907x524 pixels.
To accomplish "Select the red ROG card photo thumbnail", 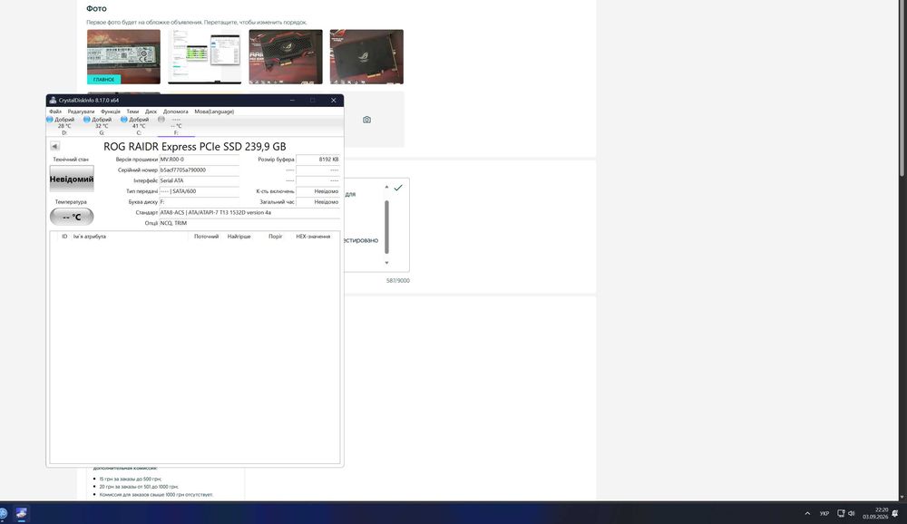I will click(x=286, y=57).
